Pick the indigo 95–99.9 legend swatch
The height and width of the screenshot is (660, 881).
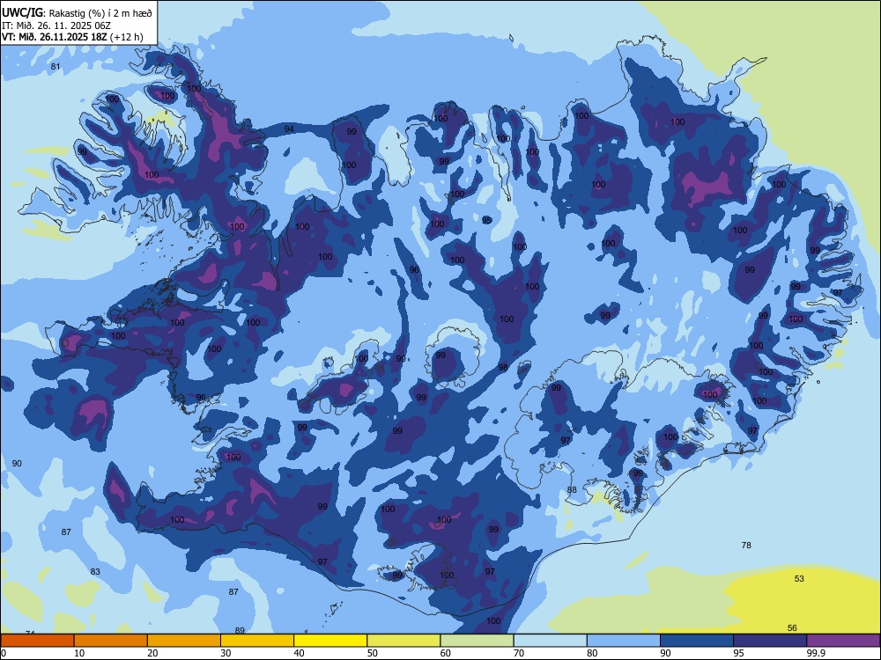tap(770, 641)
